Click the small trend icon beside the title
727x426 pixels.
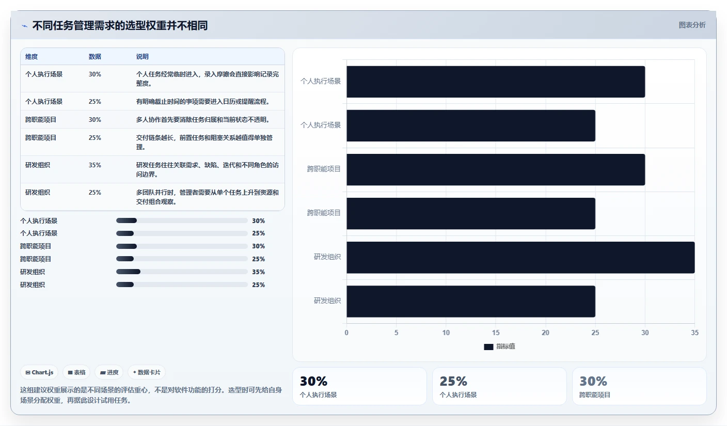[24, 26]
